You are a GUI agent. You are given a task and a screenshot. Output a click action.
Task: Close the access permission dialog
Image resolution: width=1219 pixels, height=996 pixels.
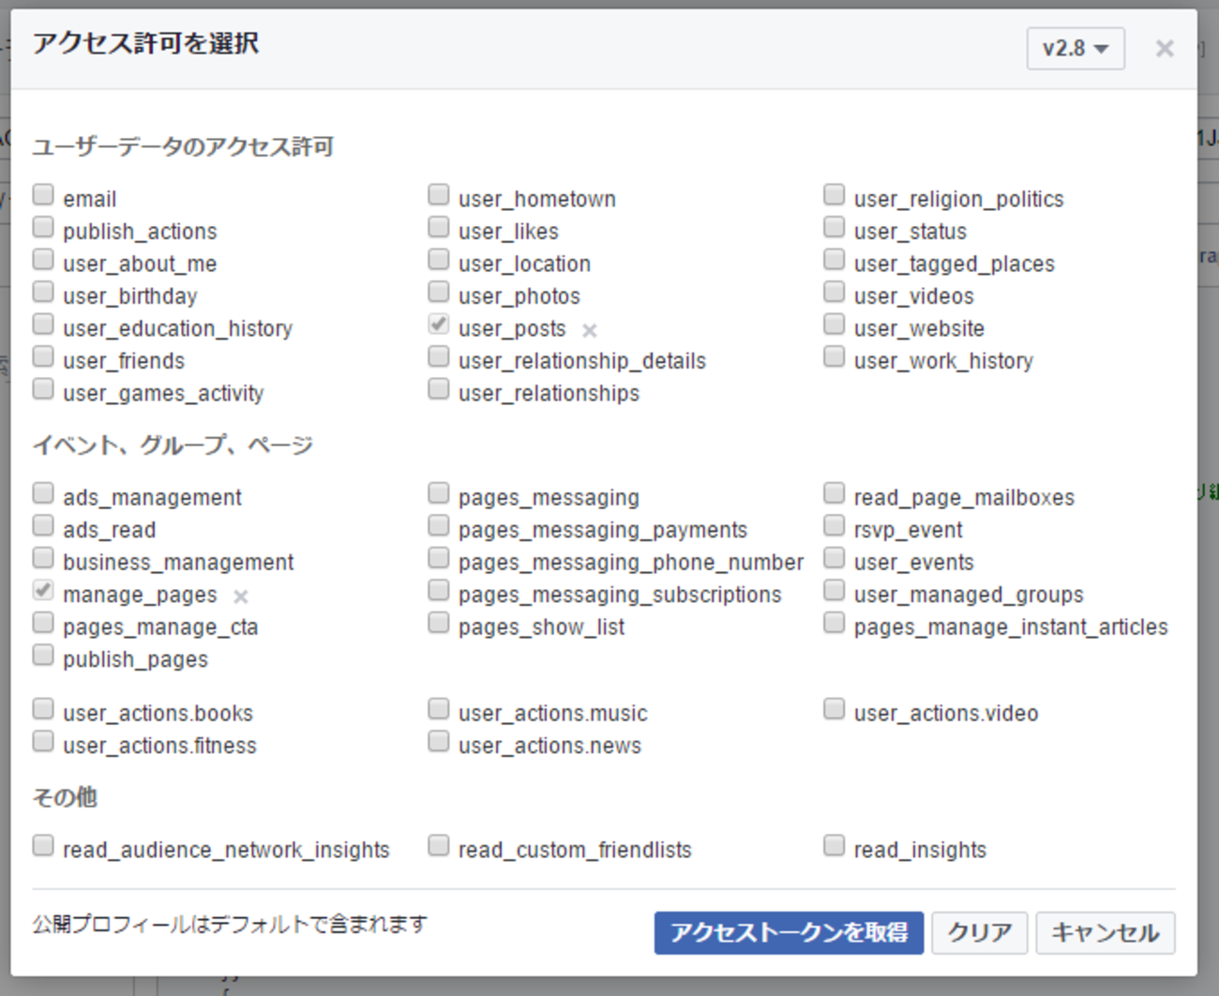pyautogui.click(x=1165, y=49)
